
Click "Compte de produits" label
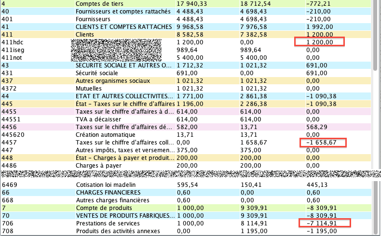pyautogui.click(x=104, y=208)
